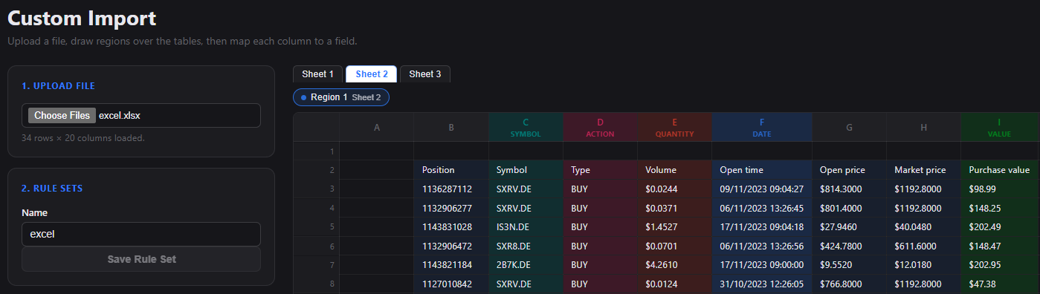The image size is (1040, 294).
Task: Select column B header
Action: tap(451, 127)
